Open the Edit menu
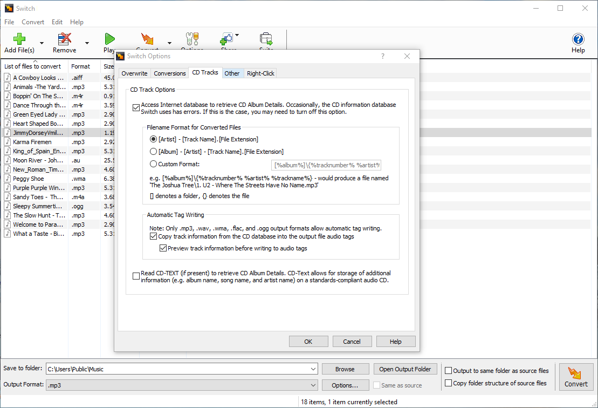The image size is (598, 408). [x=57, y=22]
